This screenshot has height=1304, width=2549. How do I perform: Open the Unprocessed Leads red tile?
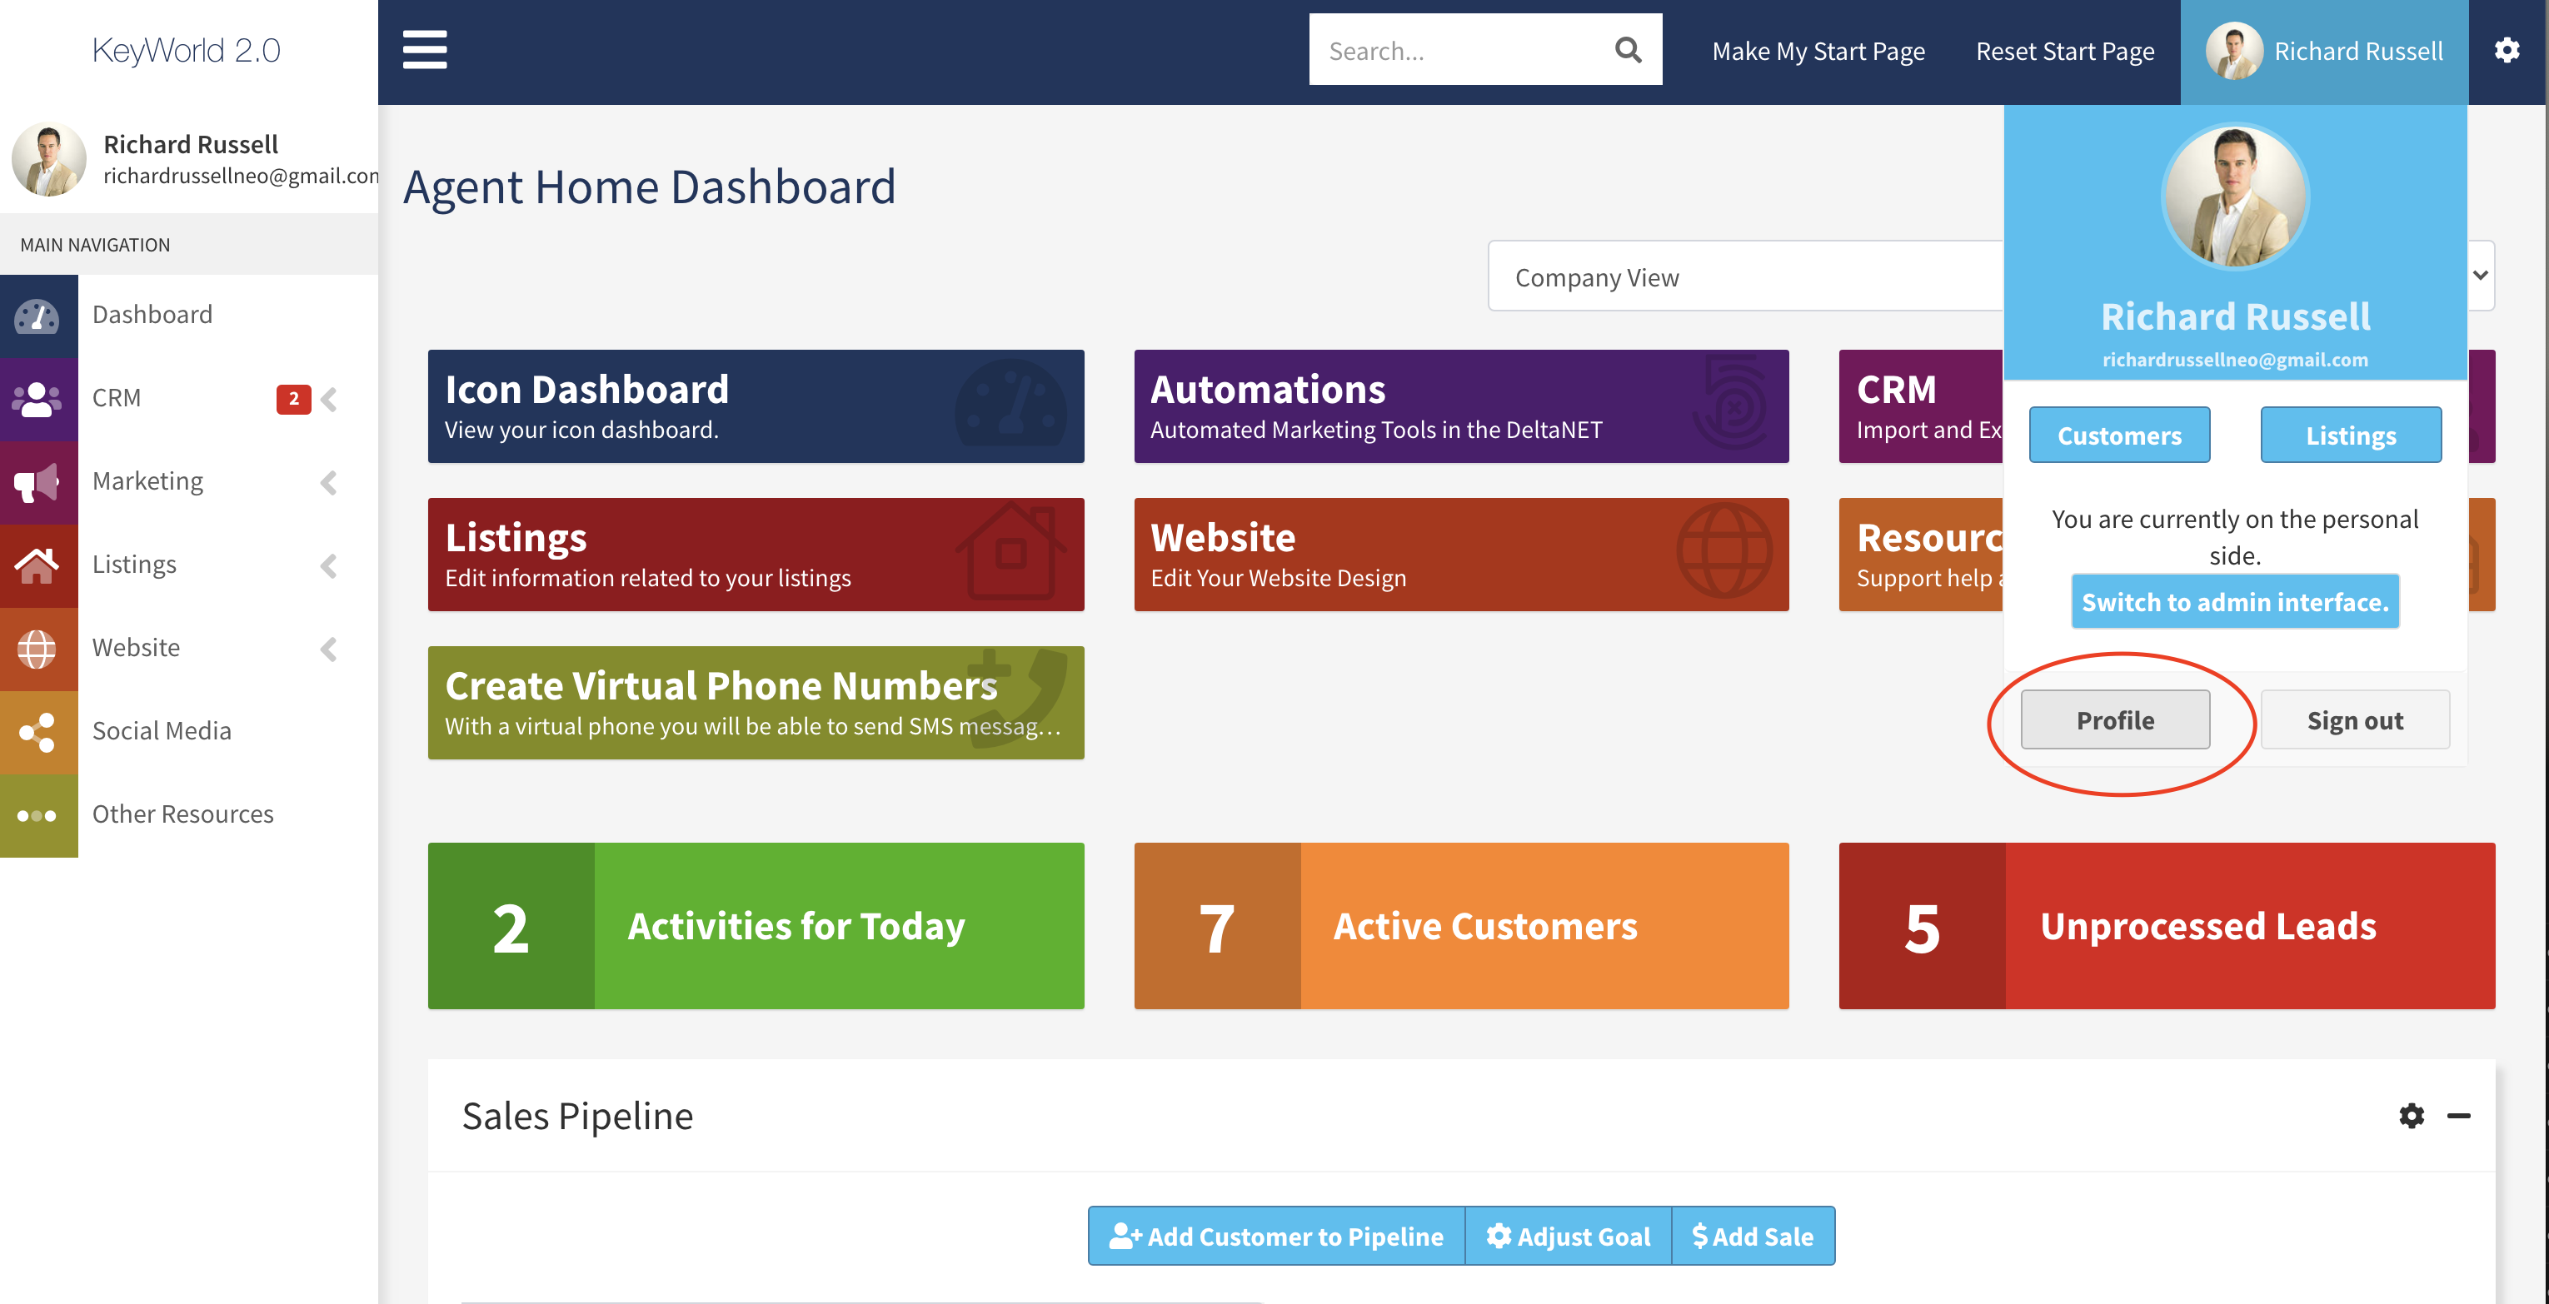coord(2166,925)
